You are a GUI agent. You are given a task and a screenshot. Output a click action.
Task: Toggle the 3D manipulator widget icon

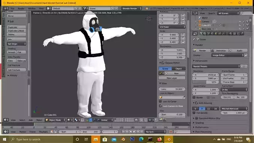(x=87, y=120)
